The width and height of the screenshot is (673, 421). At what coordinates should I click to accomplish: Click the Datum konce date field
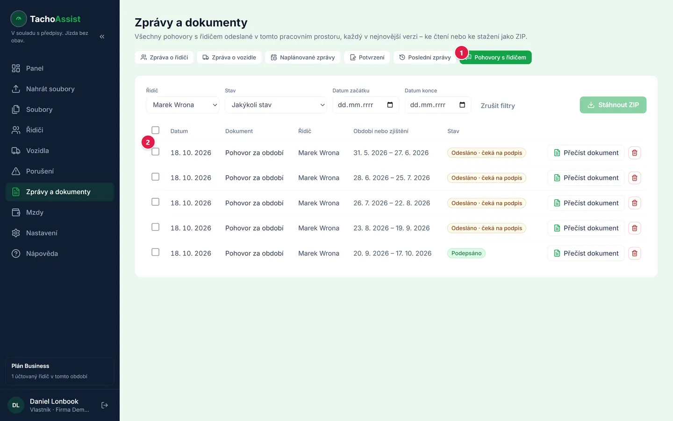click(438, 105)
